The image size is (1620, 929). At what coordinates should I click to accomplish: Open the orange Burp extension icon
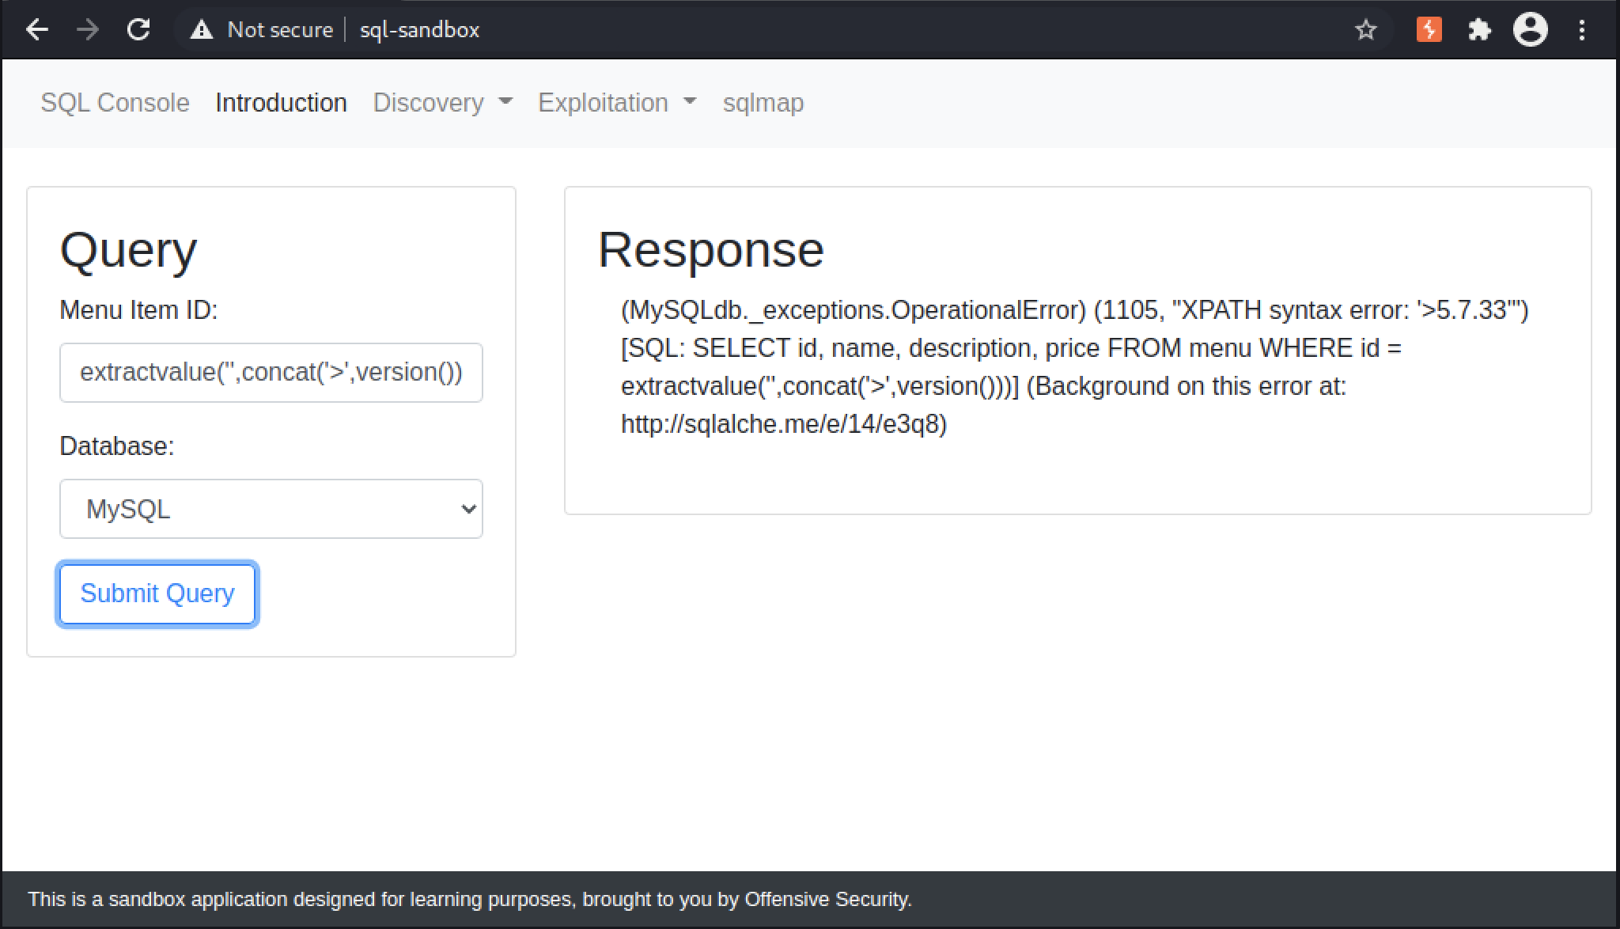(1429, 30)
